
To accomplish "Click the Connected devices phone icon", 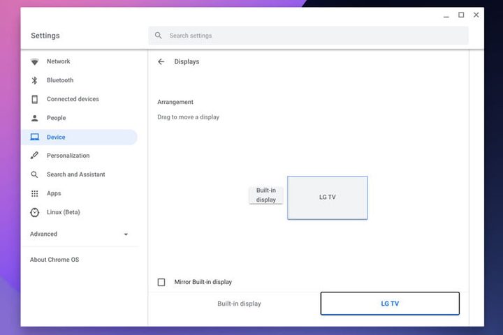I will (x=35, y=99).
